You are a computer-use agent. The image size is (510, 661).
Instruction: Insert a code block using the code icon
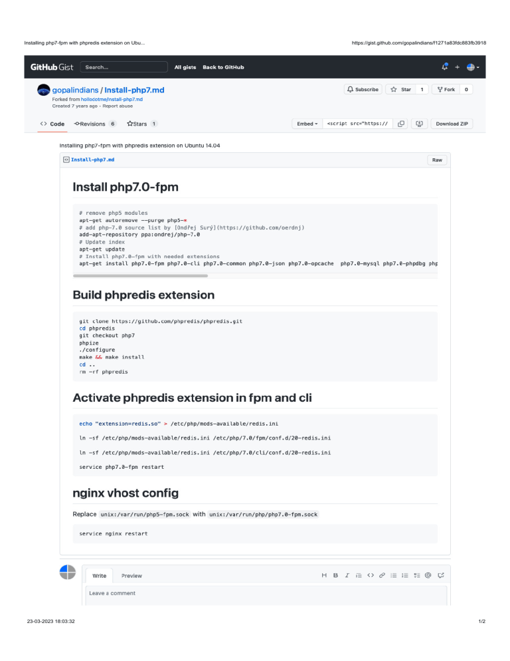(x=370, y=575)
